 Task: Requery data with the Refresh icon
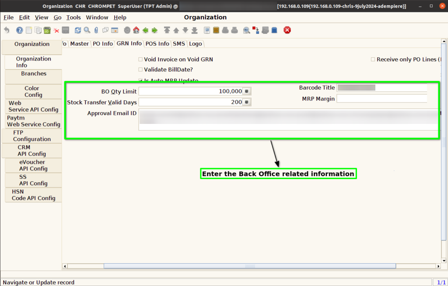[78, 30]
